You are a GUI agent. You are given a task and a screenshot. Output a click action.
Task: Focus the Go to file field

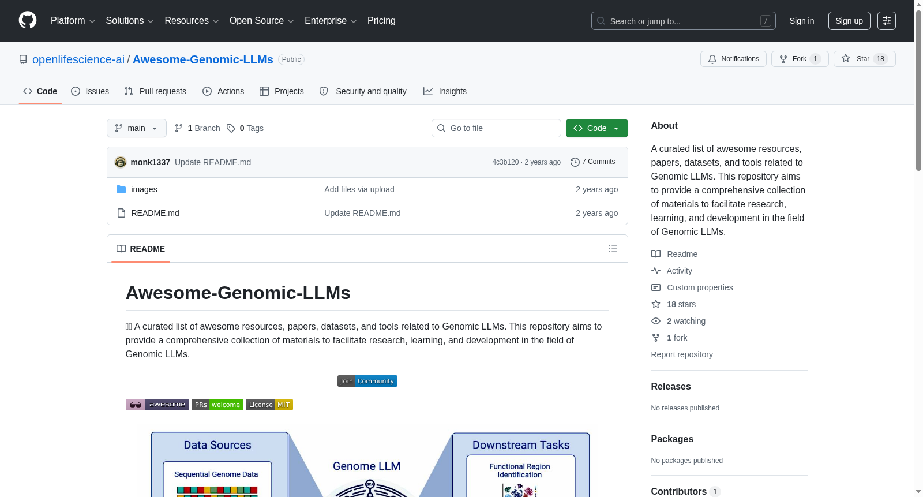[496, 128]
